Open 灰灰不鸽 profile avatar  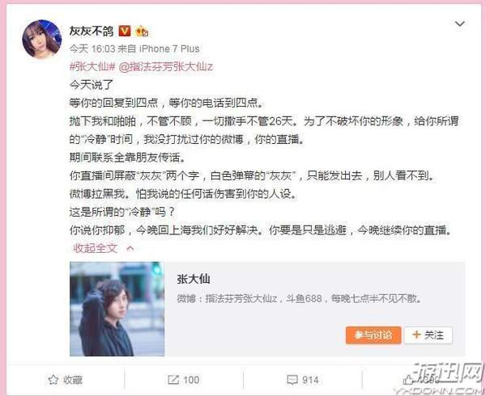click(x=42, y=40)
